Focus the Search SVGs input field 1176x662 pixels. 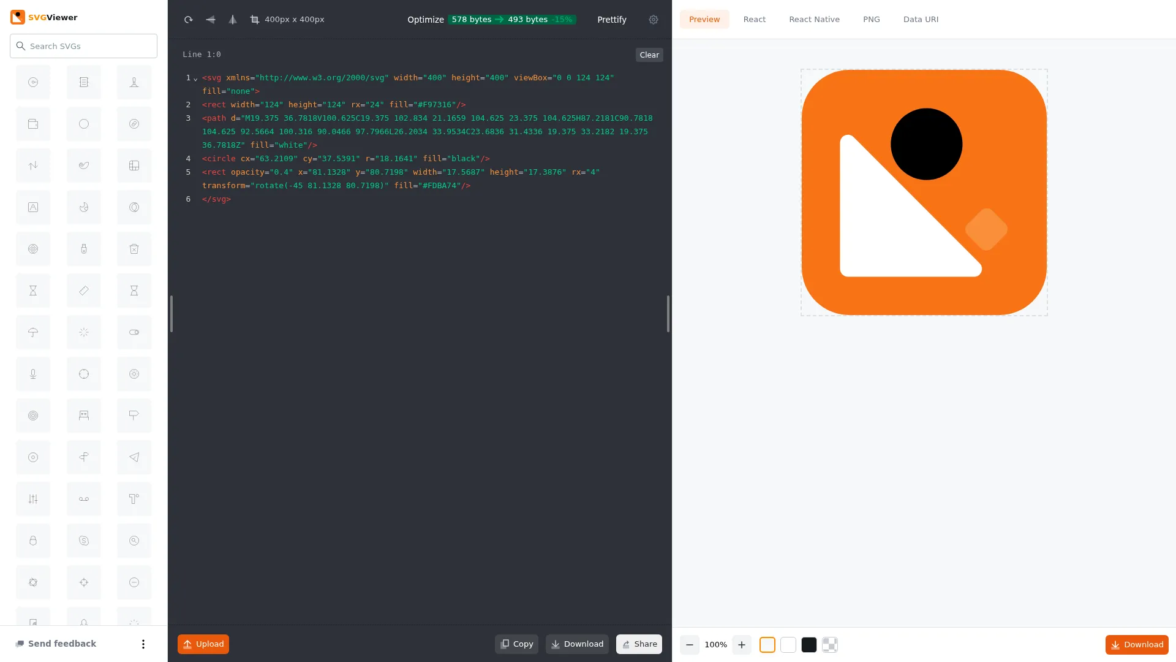pos(83,46)
